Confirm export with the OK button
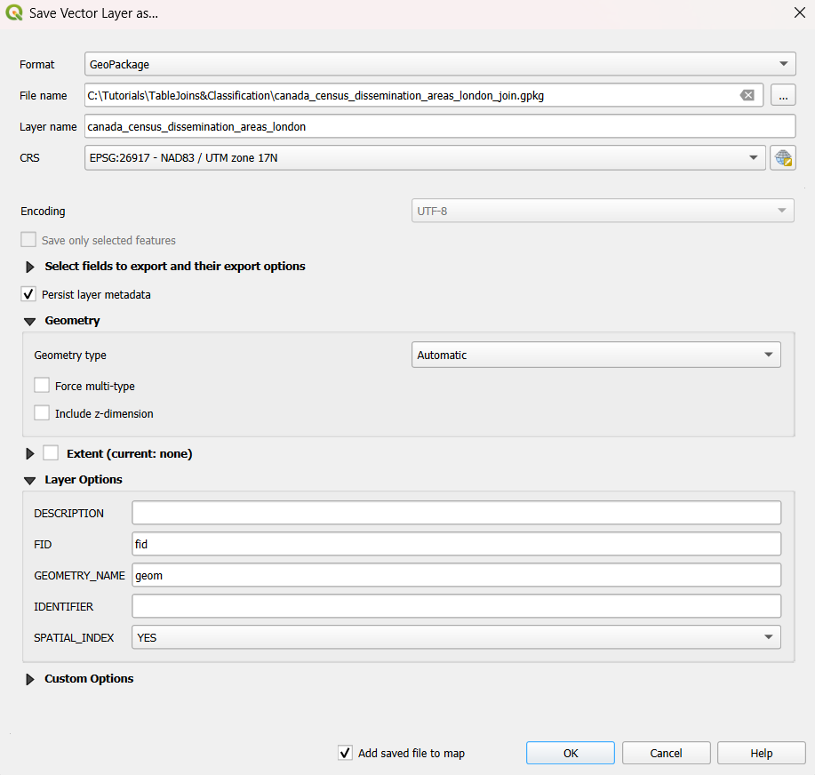The image size is (815, 775). click(571, 753)
